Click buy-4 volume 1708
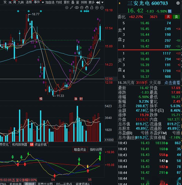The image size is (182, 185). 167,71
